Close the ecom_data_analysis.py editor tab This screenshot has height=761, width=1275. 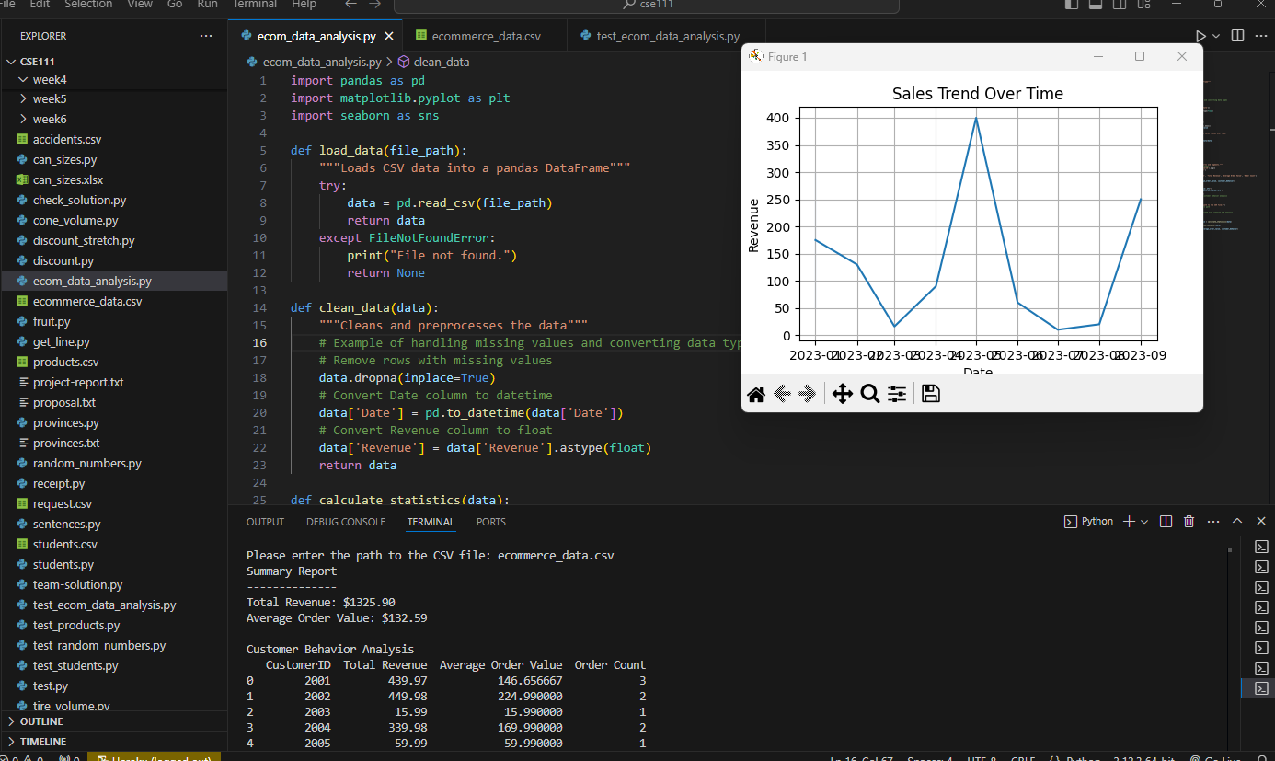point(389,37)
